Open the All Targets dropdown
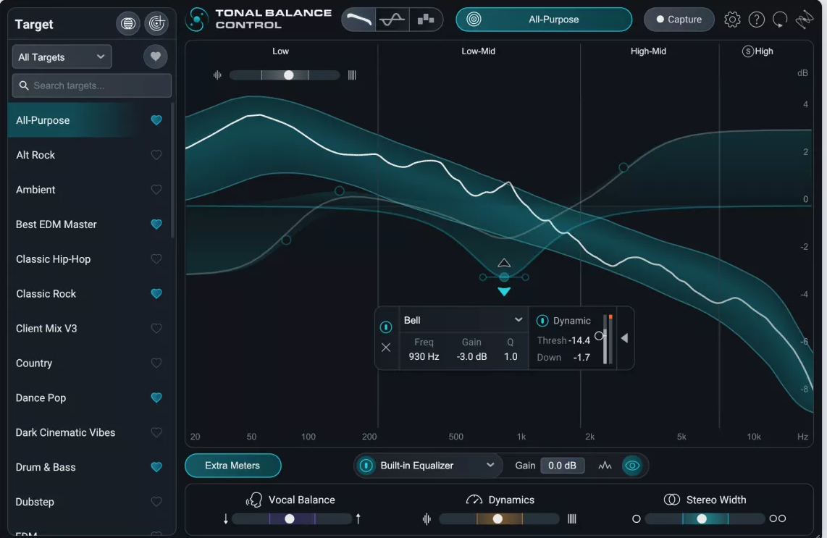 pyautogui.click(x=62, y=56)
